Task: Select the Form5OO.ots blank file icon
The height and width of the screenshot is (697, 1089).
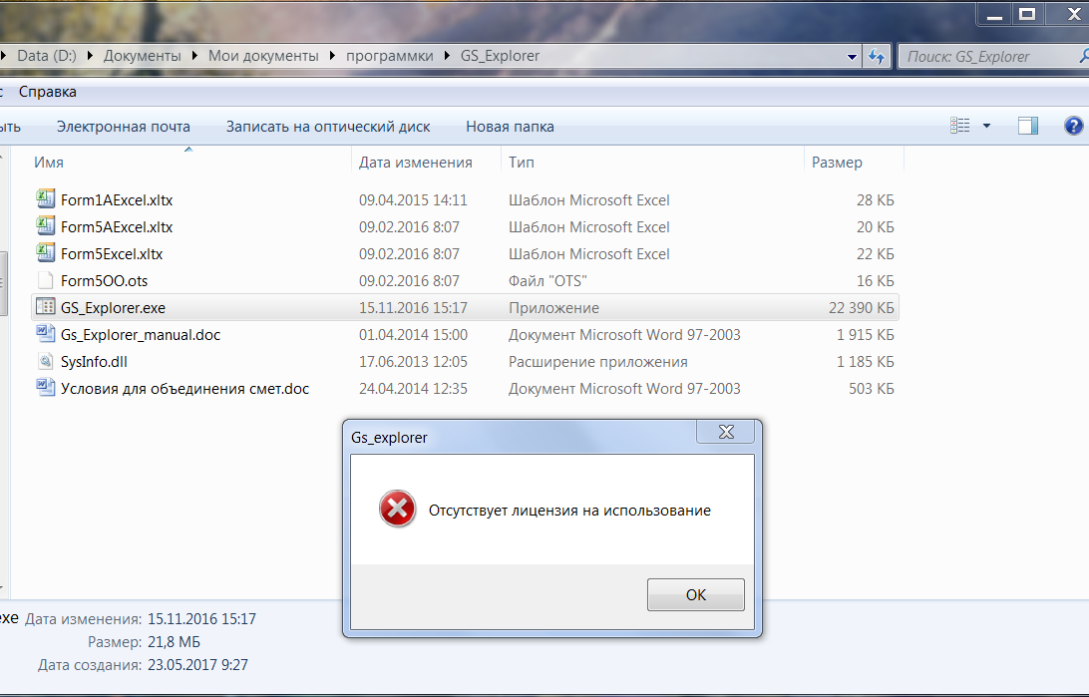Action: point(45,280)
